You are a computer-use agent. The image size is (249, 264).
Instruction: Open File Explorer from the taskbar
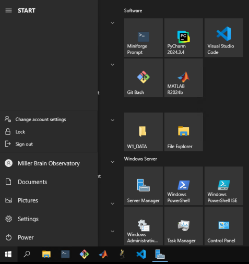coord(46,254)
